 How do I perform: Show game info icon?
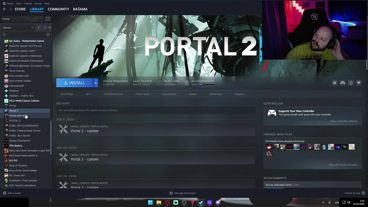coord(351,83)
